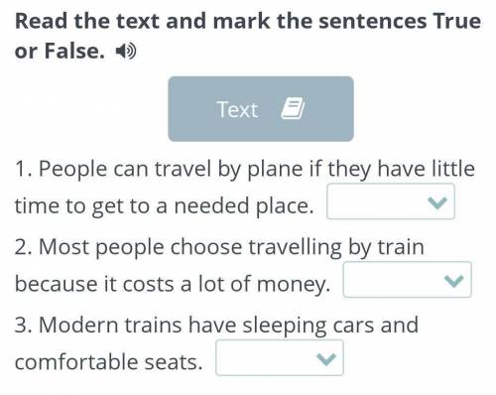This screenshot has width=496, height=395.
Task: Play audio with the speaker icon
Action: point(126,52)
